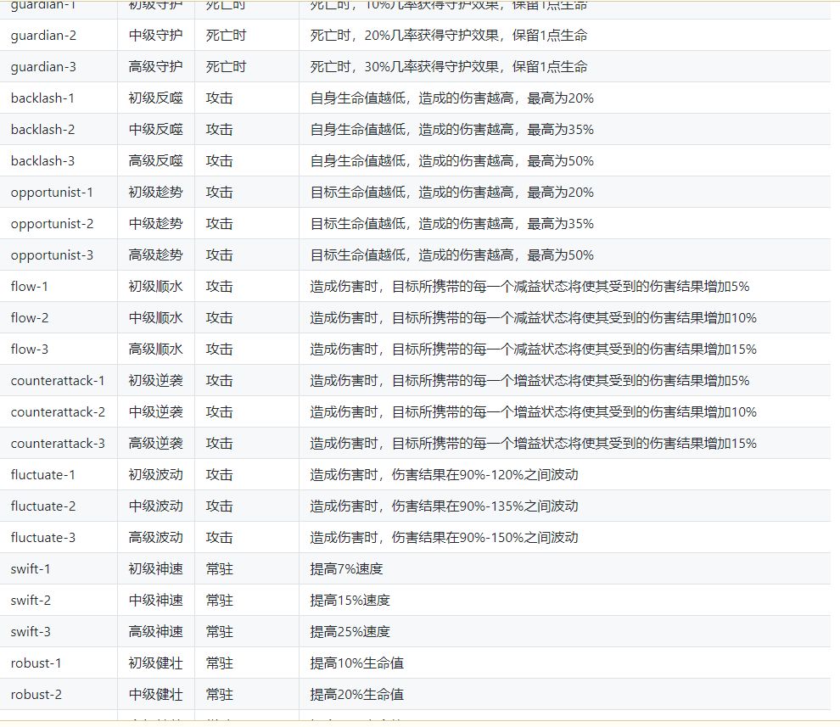Image resolution: width=840 pixels, height=727 pixels.
Task: Select the 中级反噬 name cell
Action: pyautogui.click(x=156, y=130)
